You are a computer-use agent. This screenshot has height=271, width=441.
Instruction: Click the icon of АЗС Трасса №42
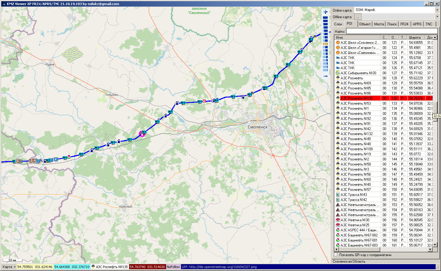pyautogui.click(x=338, y=200)
